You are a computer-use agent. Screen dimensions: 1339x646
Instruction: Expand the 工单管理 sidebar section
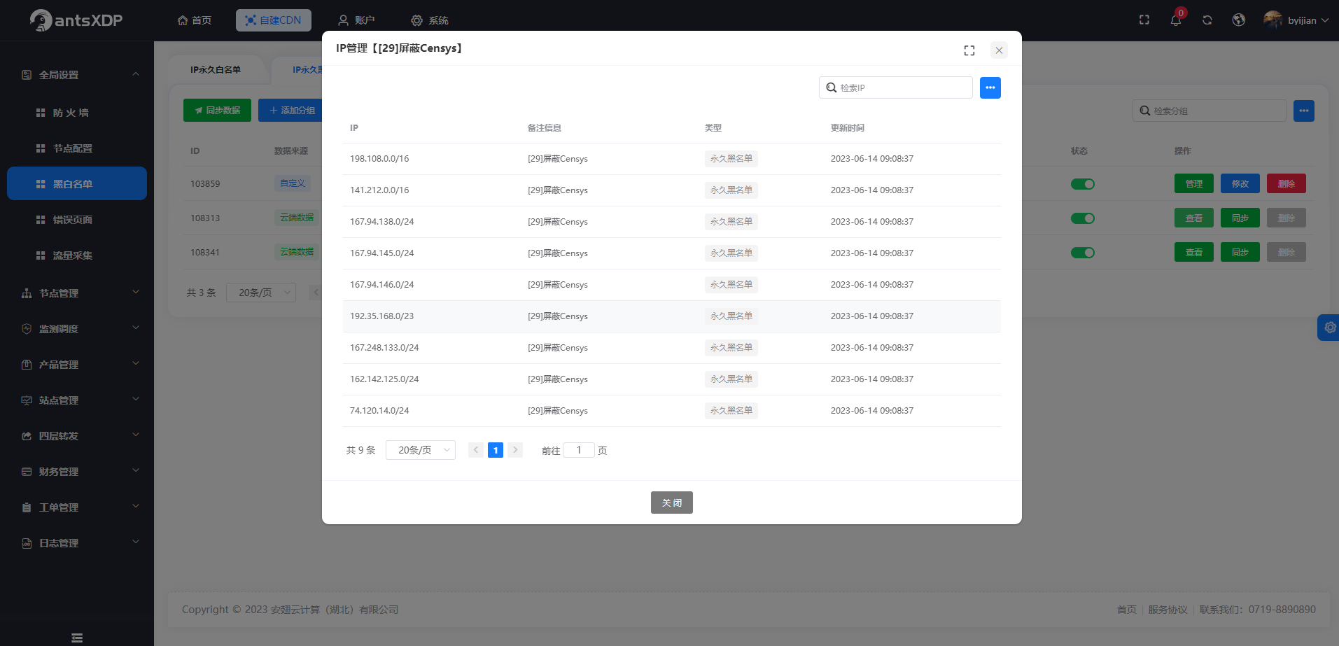(x=77, y=507)
